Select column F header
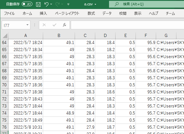184x134 pixels. coord(146,36)
